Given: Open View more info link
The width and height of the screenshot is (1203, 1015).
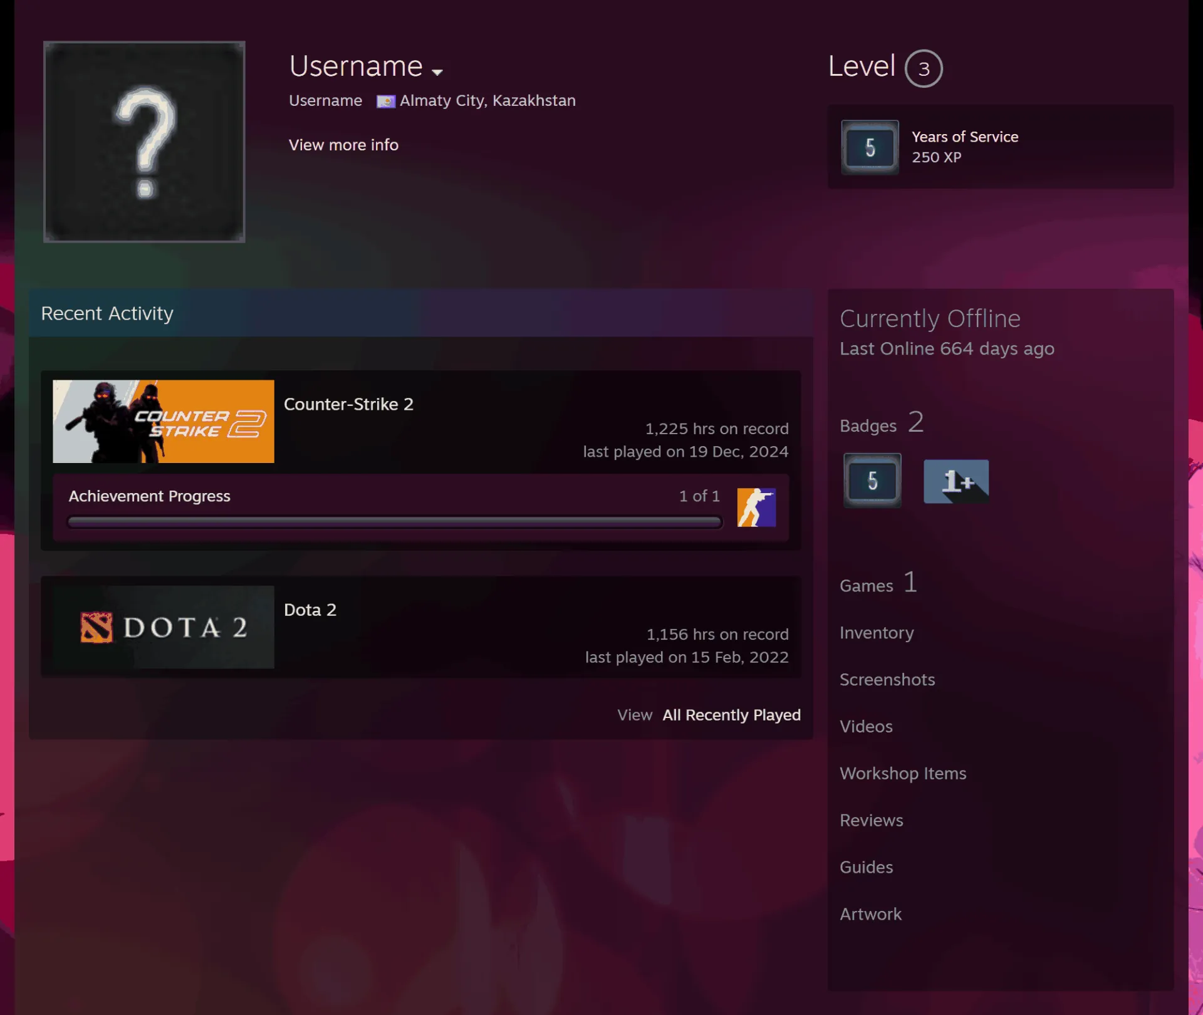Looking at the screenshot, I should point(343,145).
